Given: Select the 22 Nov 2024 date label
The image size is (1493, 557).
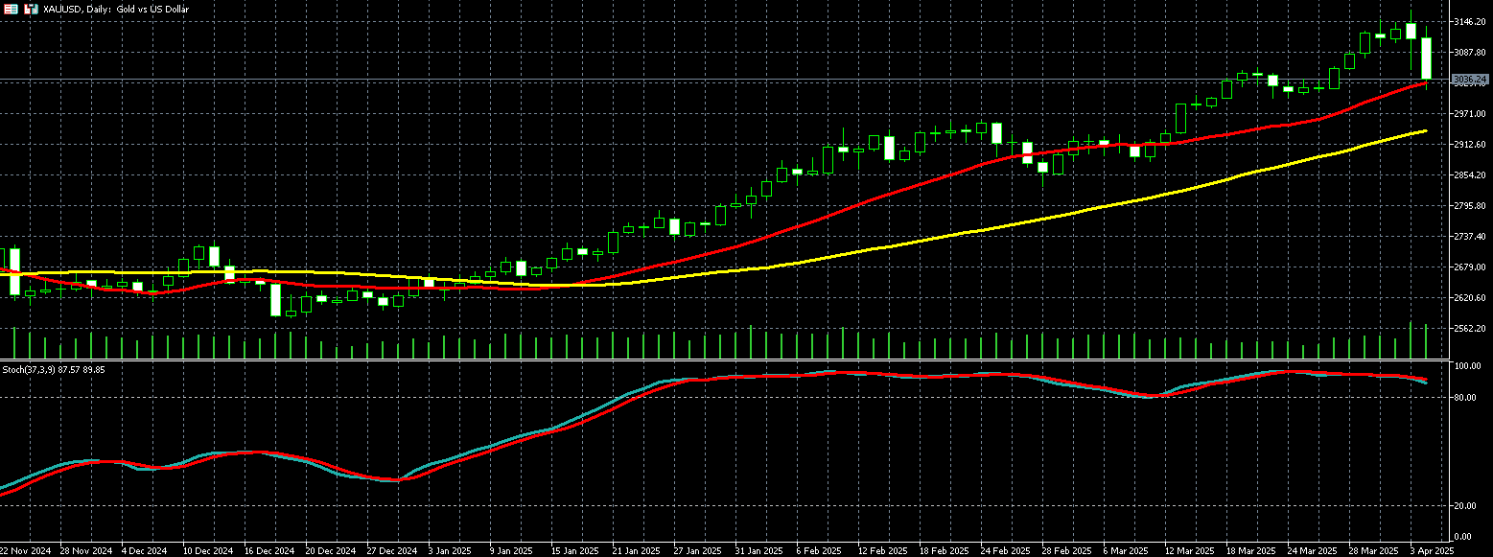Looking at the screenshot, I should [x=25, y=551].
